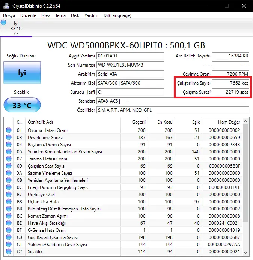Select the Hava Akışı Sıcaklığı row
Image resolution: width=253 pixels, height=260 pixels.
pos(123,223)
